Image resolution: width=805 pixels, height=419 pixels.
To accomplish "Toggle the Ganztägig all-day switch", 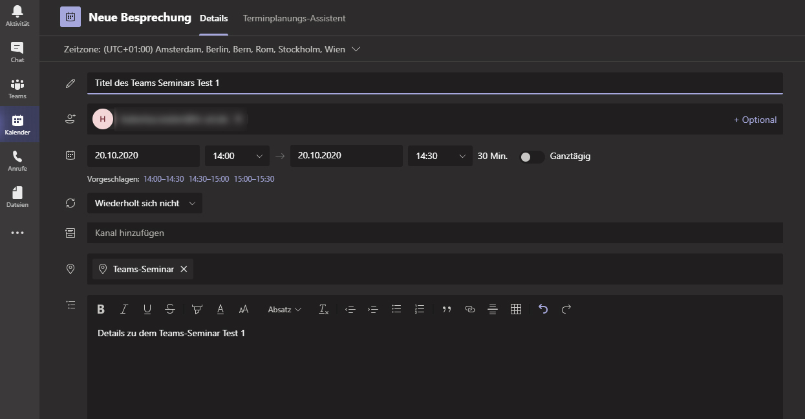I will pyautogui.click(x=531, y=156).
